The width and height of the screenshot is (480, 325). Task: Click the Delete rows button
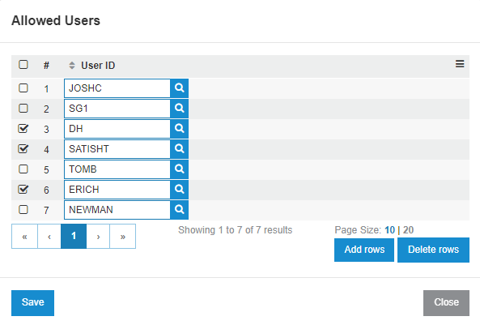(x=433, y=250)
